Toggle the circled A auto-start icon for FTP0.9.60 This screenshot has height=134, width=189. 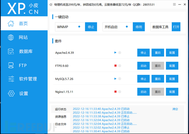pyautogui.click(x=120, y=66)
